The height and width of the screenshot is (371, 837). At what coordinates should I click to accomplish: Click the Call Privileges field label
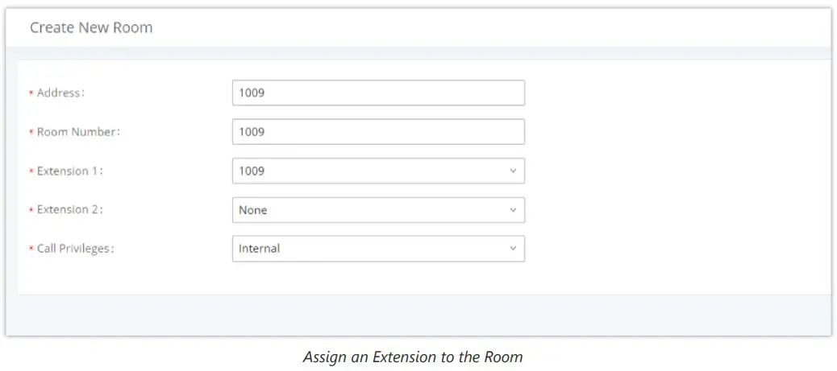pos(76,249)
